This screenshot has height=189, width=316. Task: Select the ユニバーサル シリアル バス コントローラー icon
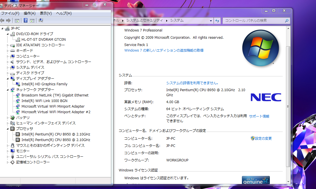pyautogui.click(x=13, y=157)
